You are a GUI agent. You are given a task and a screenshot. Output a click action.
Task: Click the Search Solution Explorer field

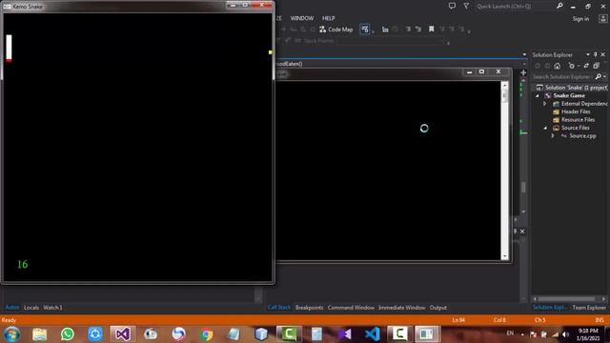pyautogui.click(x=562, y=77)
